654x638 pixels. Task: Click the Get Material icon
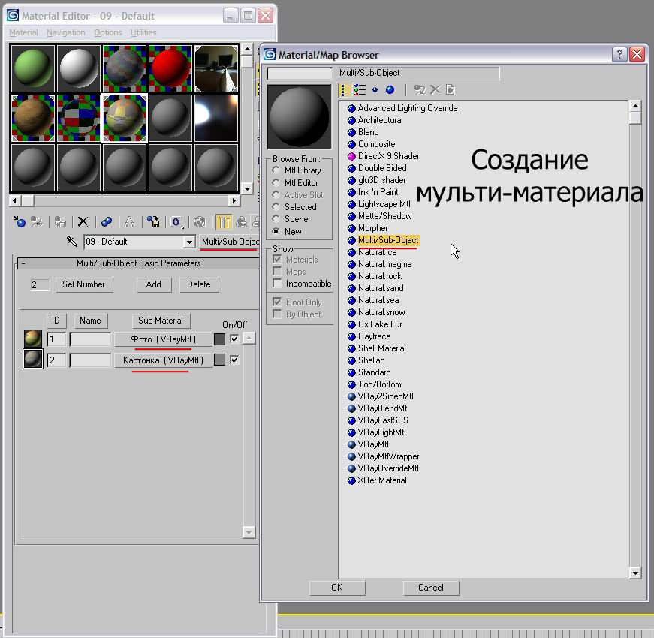coord(20,222)
